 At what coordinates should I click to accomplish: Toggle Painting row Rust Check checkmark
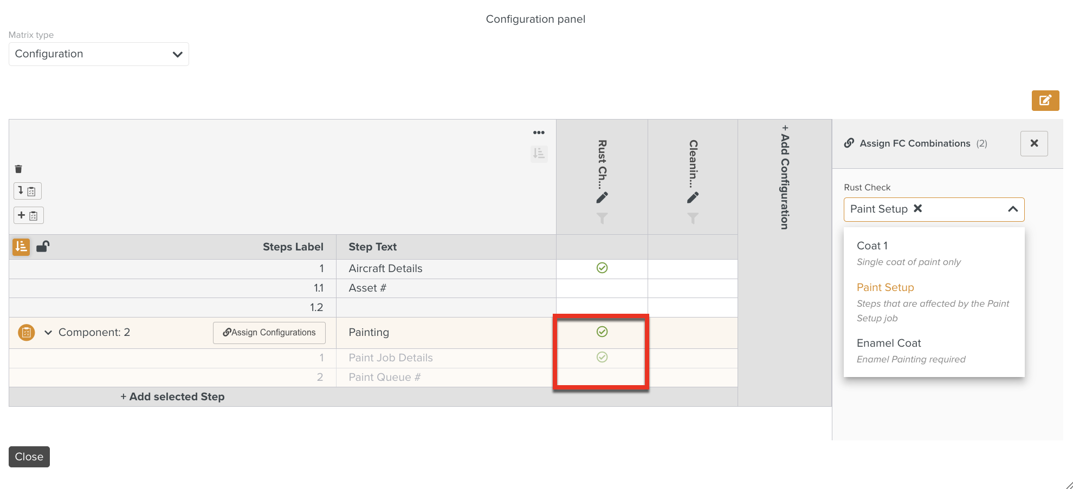click(602, 332)
